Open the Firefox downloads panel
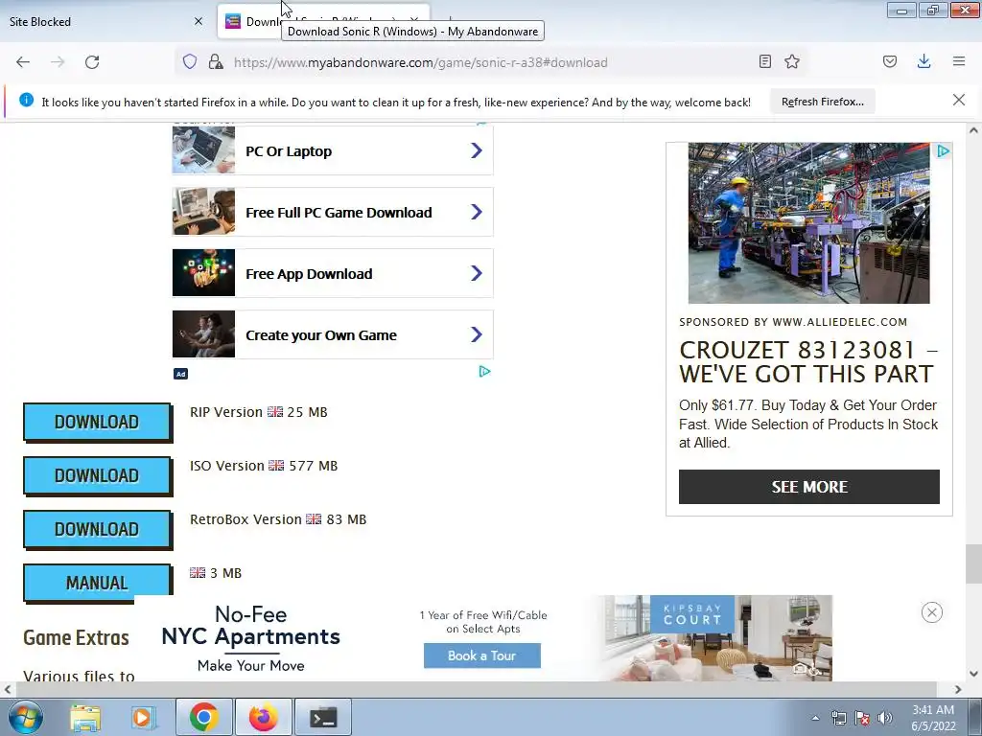 point(924,61)
